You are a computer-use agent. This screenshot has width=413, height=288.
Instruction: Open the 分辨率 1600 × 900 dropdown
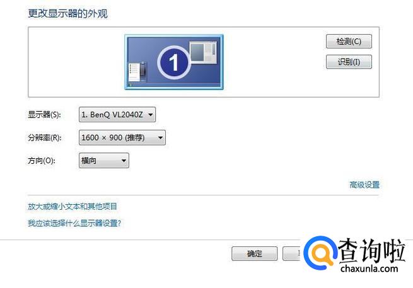coord(122,137)
